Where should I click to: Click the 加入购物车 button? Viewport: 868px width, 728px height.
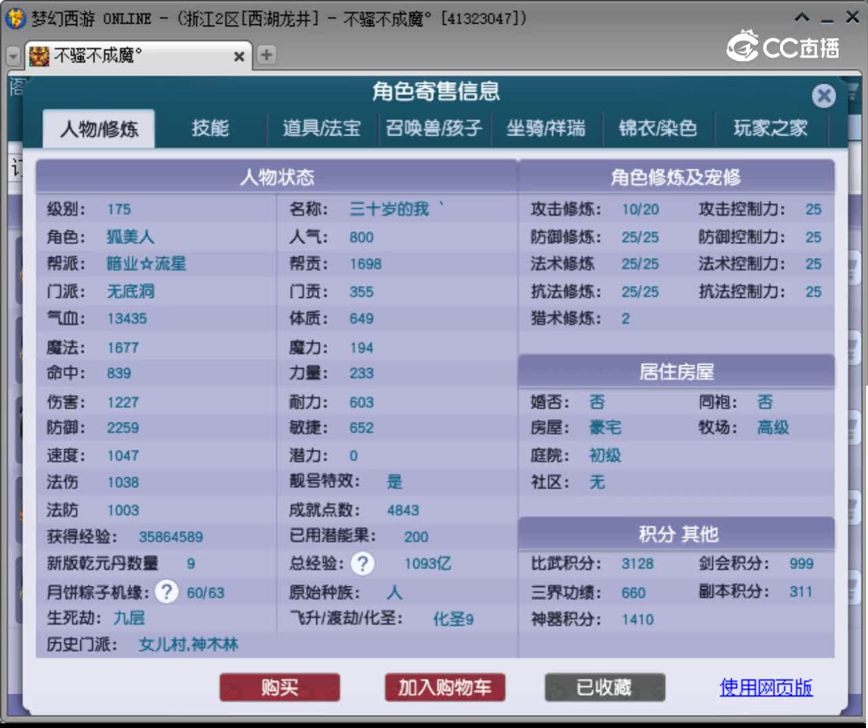(x=445, y=687)
